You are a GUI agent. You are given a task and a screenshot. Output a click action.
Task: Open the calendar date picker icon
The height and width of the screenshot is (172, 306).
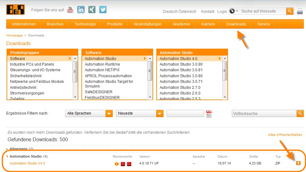coord(209,114)
